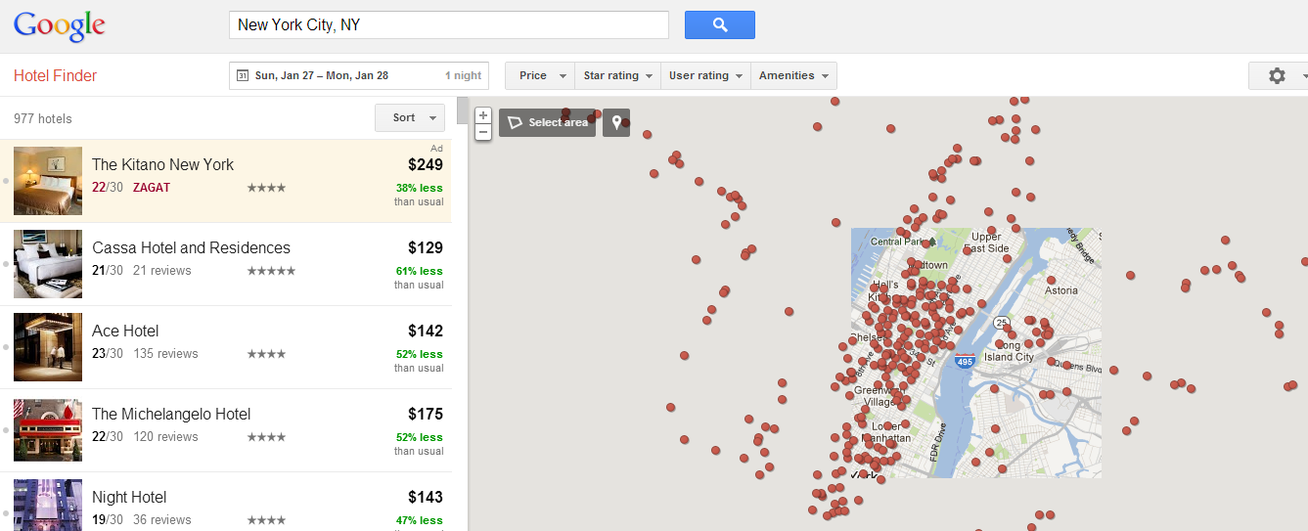Click the hotel list scrollbar thumb
The image size is (1308, 531).
tap(463, 111)
